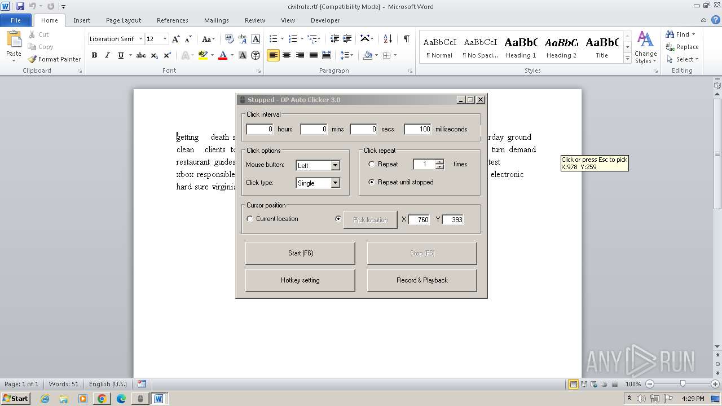Sort the selected text
Image resolution: width=722 pixels, height=406 pixels.
(x=388, y=39)
